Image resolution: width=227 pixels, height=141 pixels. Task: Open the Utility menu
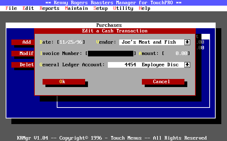[x=123, y=8]
